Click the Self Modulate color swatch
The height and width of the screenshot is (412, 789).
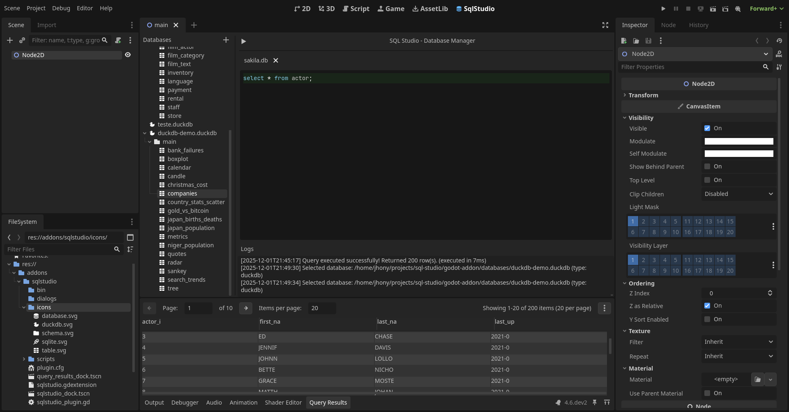click(739, 154)
